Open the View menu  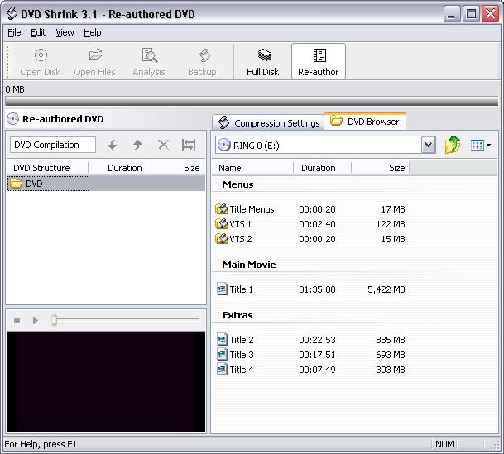point(65,32)
